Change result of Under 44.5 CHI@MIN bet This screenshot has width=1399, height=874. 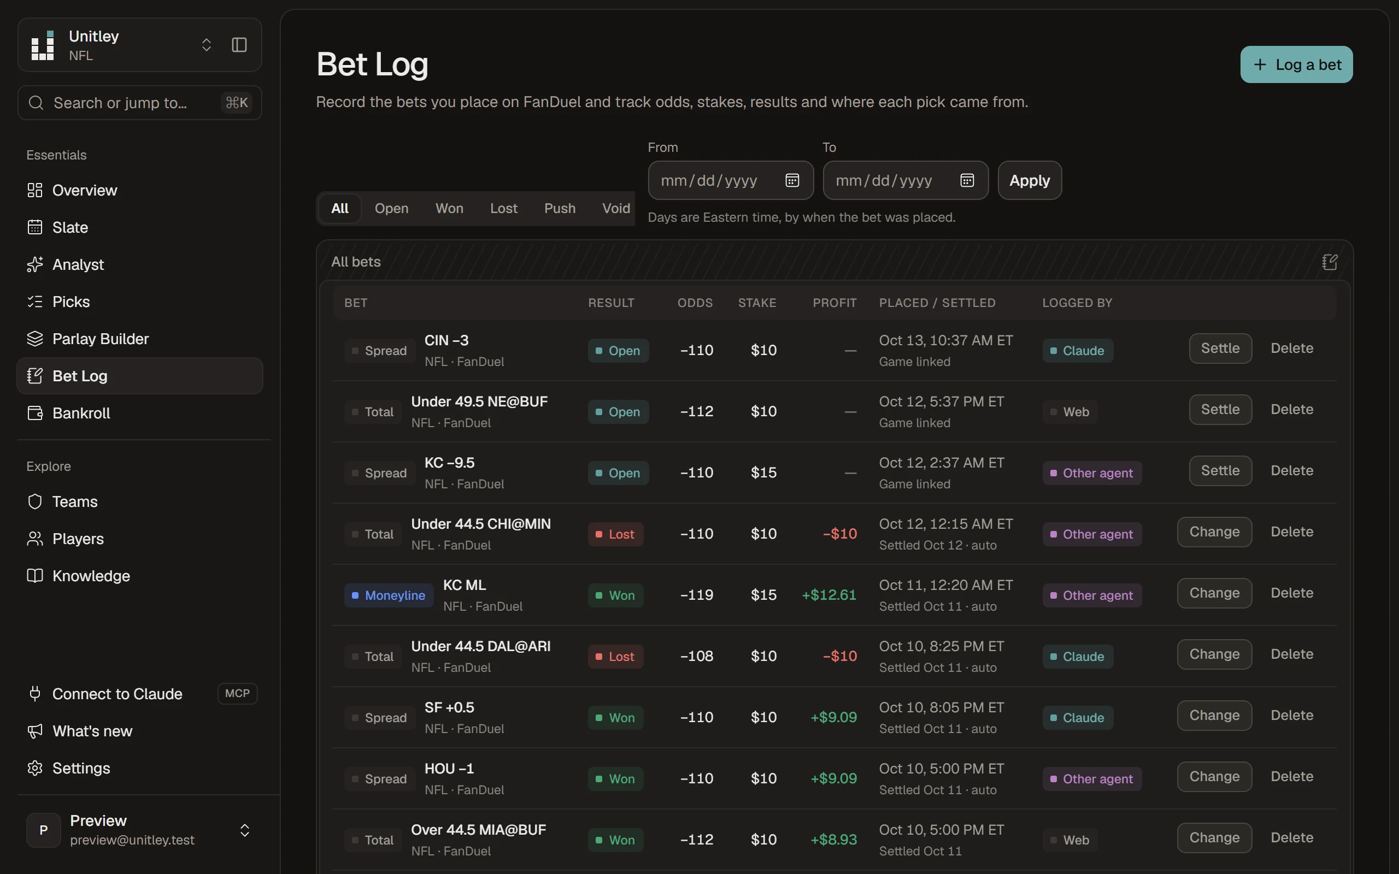[x=1215, y=532]
